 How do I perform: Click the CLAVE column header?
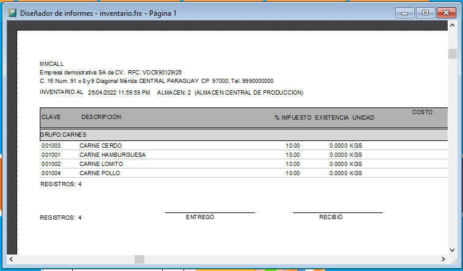point(51,117)
